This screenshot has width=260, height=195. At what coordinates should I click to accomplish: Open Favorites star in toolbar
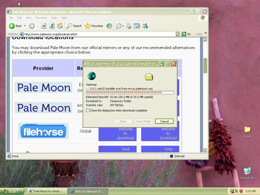(94, 26)
